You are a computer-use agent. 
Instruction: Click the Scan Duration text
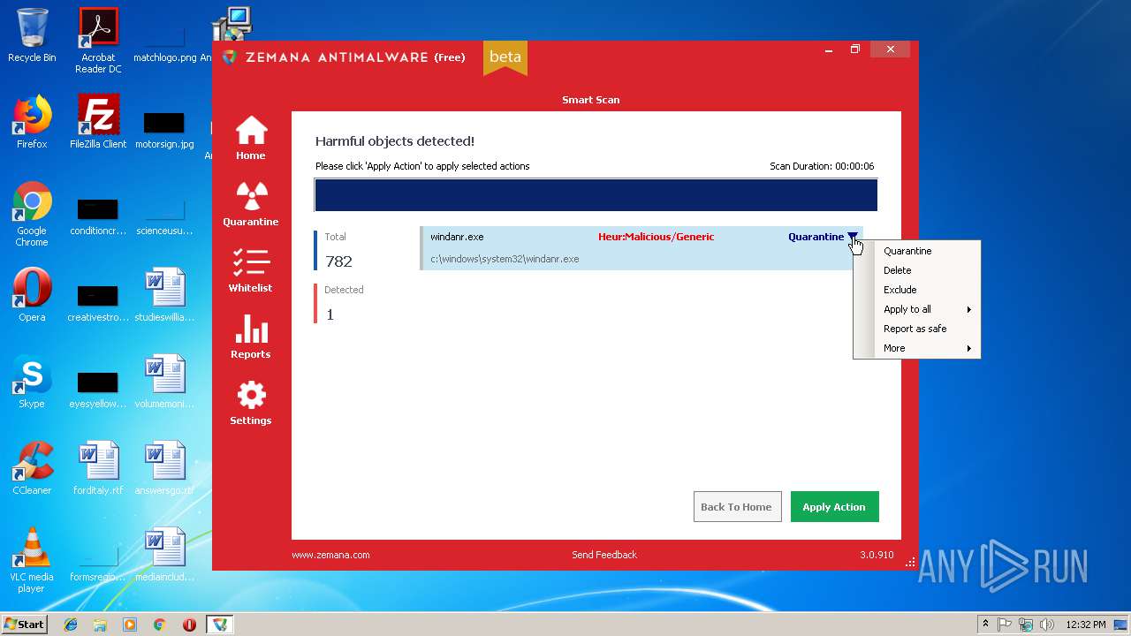[x=822, y=166]
